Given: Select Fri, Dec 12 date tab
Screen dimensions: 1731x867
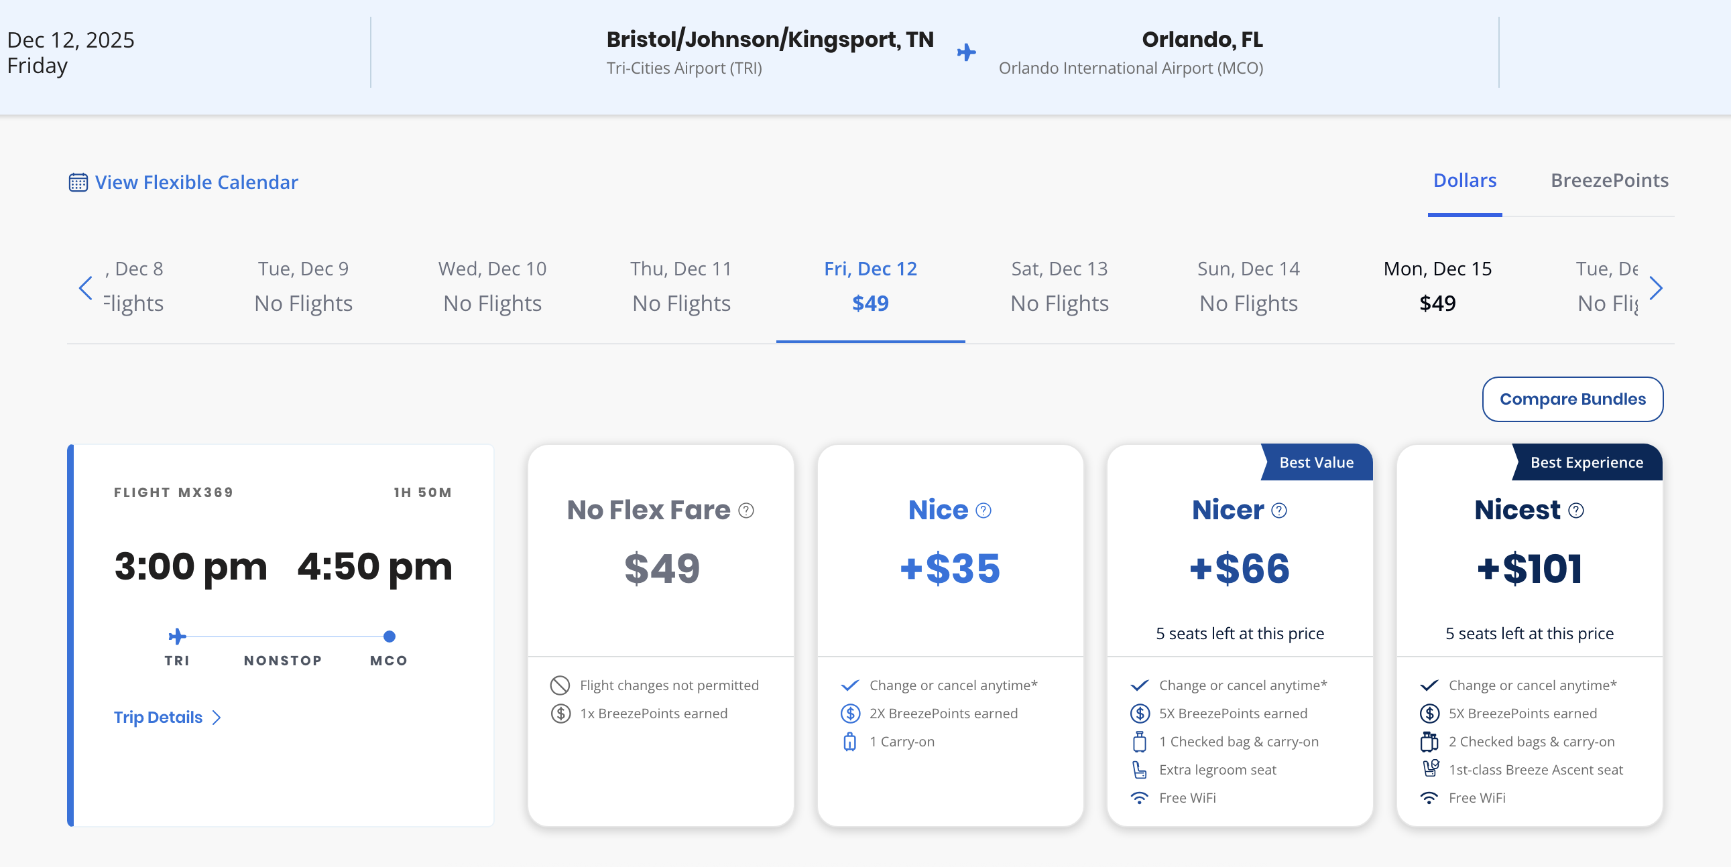Looking at the screenshot, I should point(870,286).
